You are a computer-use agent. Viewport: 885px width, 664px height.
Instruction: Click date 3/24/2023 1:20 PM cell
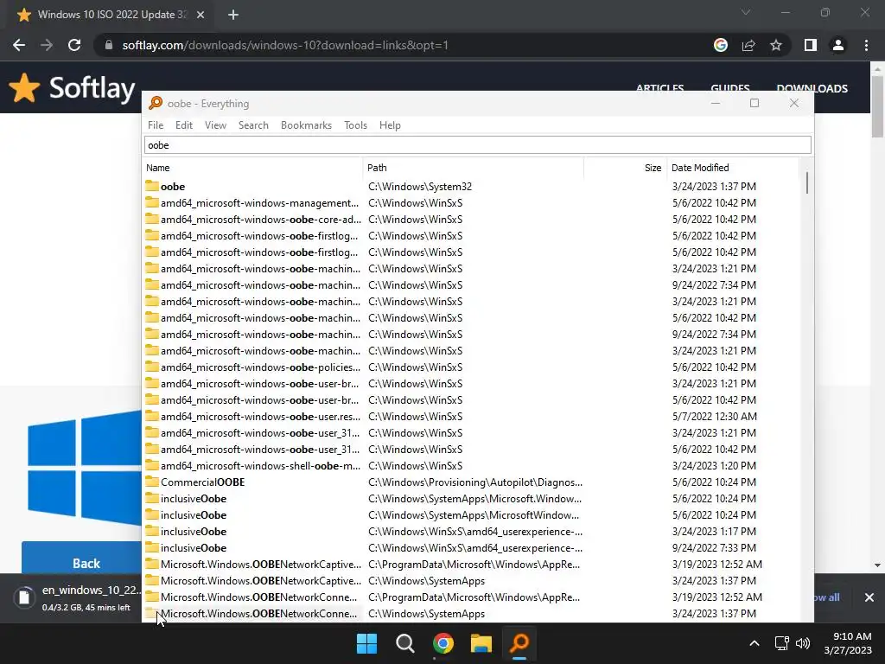[x=714, y=465]
